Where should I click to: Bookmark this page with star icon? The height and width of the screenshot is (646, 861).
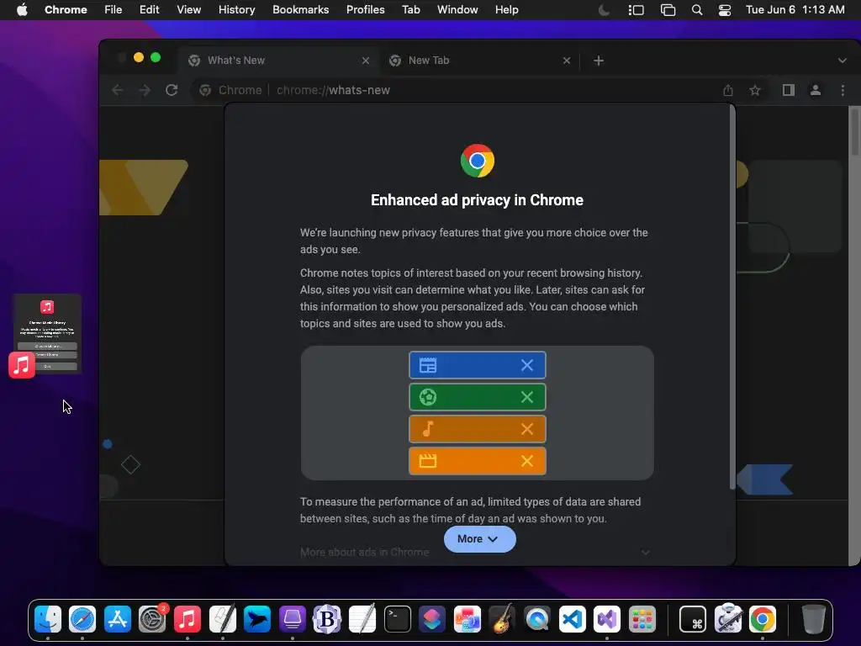(755, 90)
